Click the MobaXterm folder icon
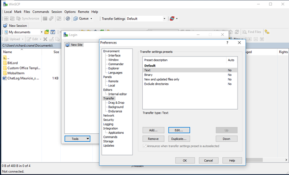Image resolution: width=289 pixels, height=175 pixels. (x=5, y=73)
